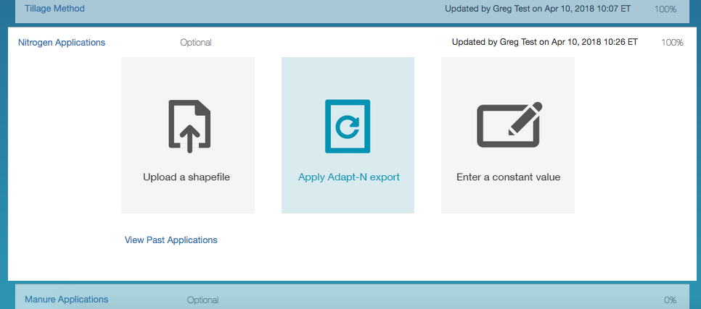
Task: Click the upward arrow inside the shapefile icon
Action: click(188, 135)
